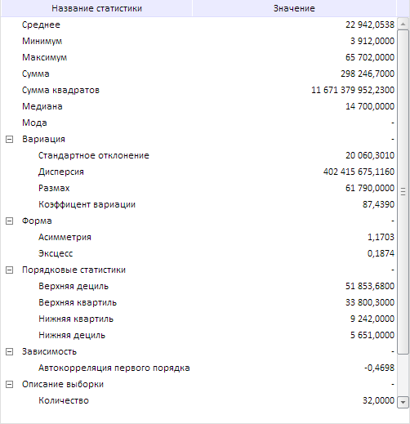The height and width of the screenshot is (424, 410).
Task: Collapse the Форма group
Action: (x=9, y=221)
